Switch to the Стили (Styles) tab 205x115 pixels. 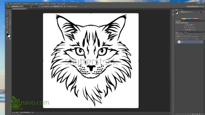pyautogui.click(x=183, y=21)
